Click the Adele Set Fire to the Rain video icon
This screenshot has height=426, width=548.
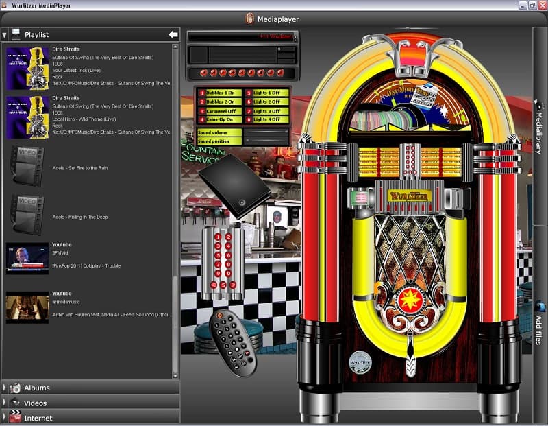pyautogui.click(x=27, y=167)
